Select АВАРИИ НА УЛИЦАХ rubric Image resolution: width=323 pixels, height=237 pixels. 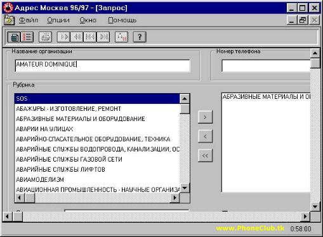point(97,129)
